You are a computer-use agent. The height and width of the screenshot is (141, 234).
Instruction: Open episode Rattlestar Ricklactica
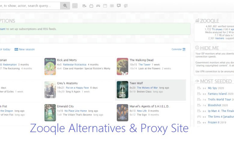pyautogui.click(x=74, y=64)
